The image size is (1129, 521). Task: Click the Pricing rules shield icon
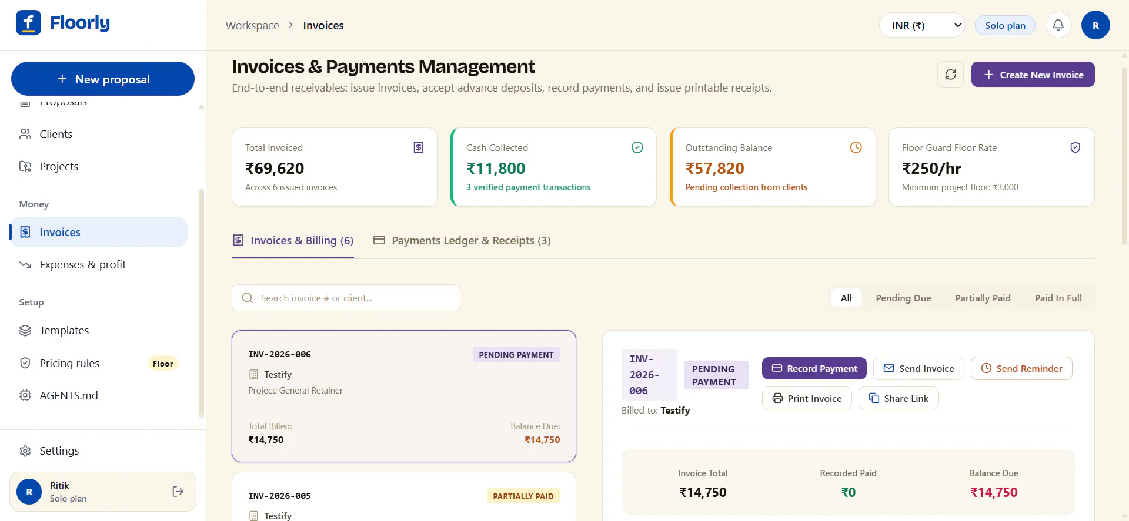[25, 363]
